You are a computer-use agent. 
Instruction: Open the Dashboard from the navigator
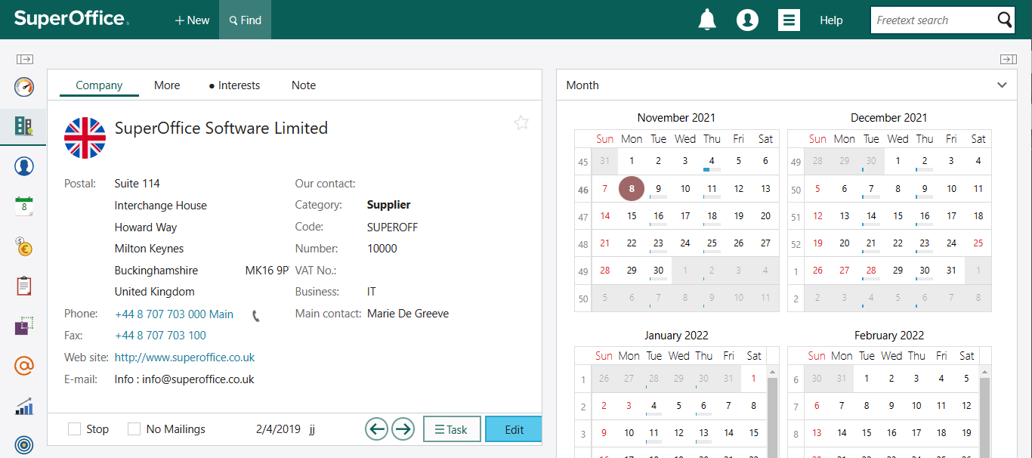(23, 87)
